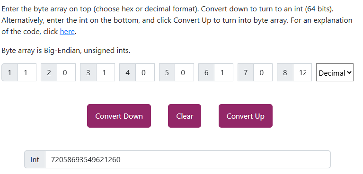Focus the byte 7 input field

click(x=263, y=72)
